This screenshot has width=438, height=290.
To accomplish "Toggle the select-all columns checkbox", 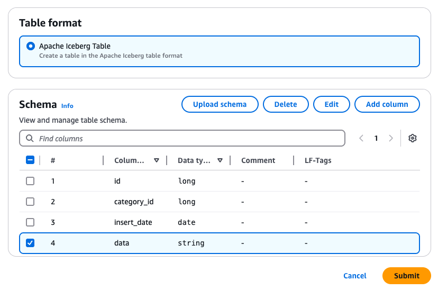I will tap(30, 160).
